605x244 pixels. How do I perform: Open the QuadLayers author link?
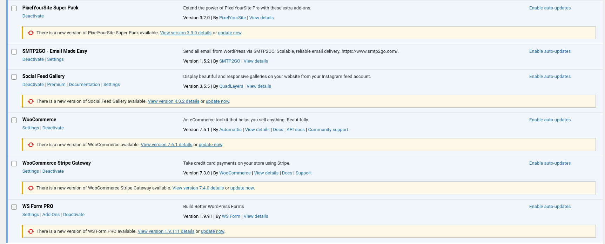(x=231, y=86)
